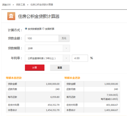This screenshot has height=116, width=127.
Task: Click the 等额本金还款 heading
Action: coord(72,78)
